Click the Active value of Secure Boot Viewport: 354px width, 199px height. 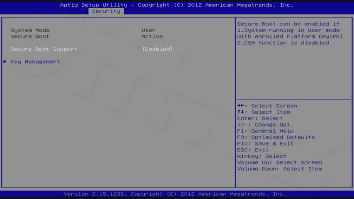(152, 37)
